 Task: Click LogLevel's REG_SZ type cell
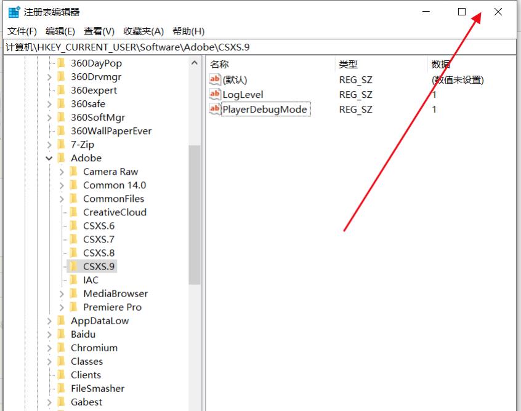pos(355,95)
